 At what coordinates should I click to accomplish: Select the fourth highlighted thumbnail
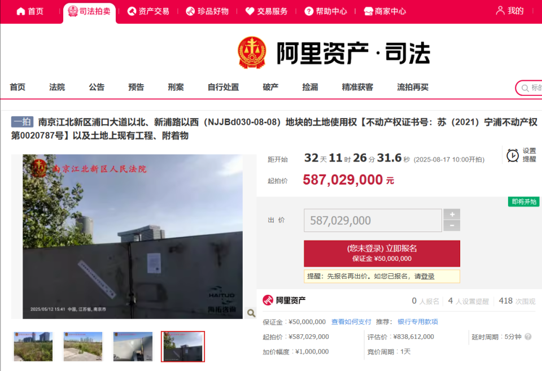[x=183, y=347]
